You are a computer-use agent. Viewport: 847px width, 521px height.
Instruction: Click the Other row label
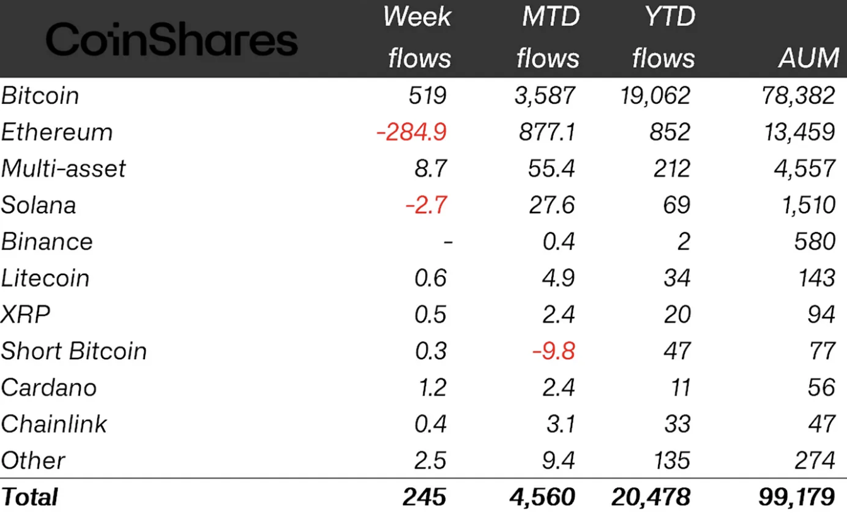pos(33,461)
